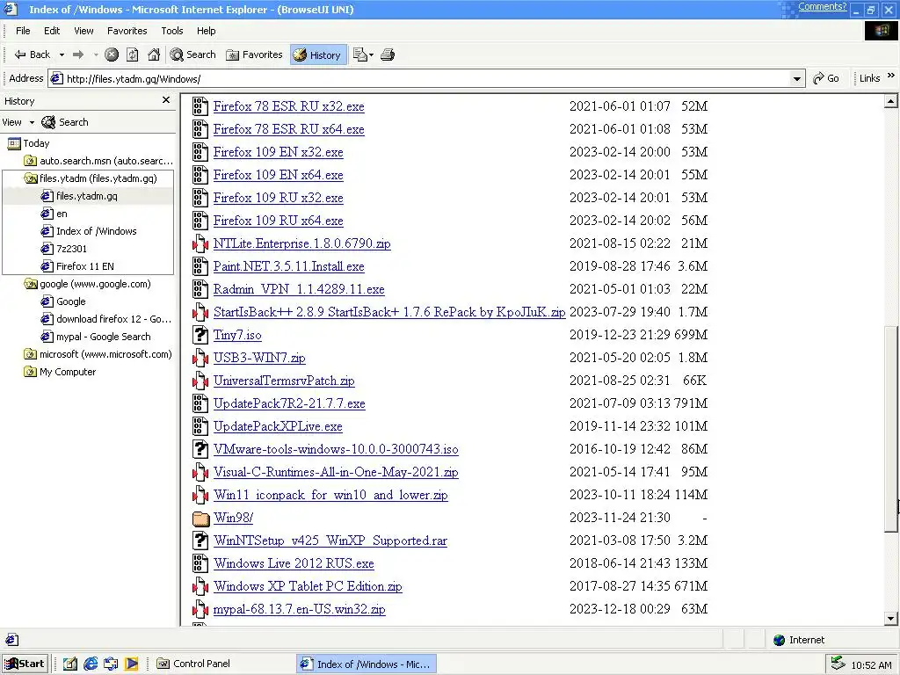This screenshot has width=900, height=675.
Task: Click the USB3-WIN7.zip archive icon
Action: (200, 358)
